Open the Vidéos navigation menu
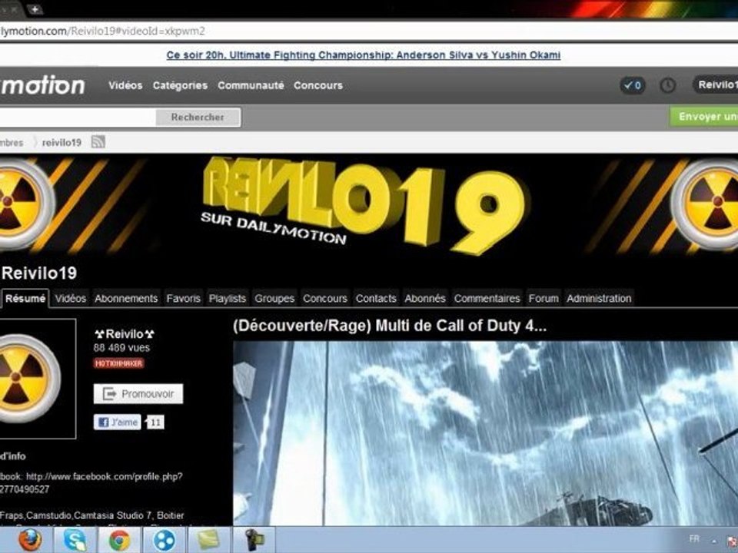738x553 pixels. tap(125, 85)
